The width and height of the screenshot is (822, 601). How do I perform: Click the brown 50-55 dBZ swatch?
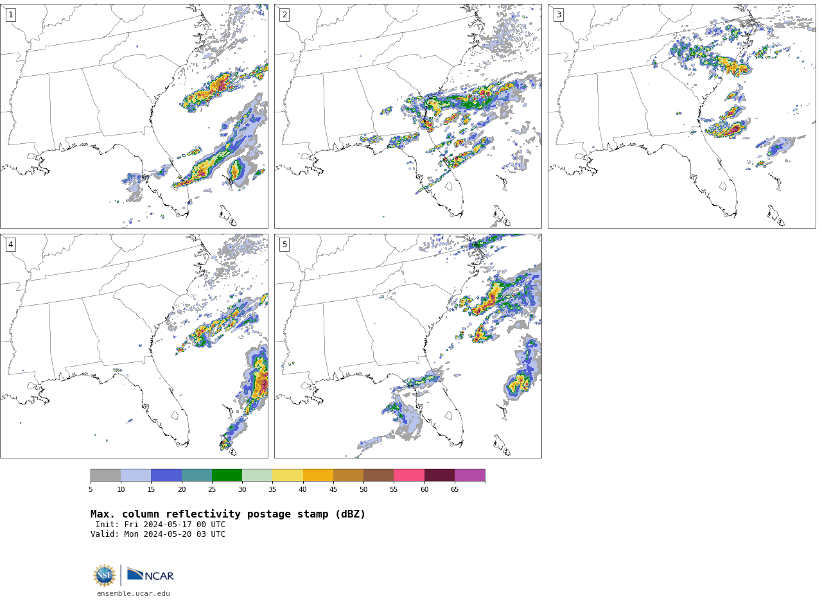pos(378,475)
